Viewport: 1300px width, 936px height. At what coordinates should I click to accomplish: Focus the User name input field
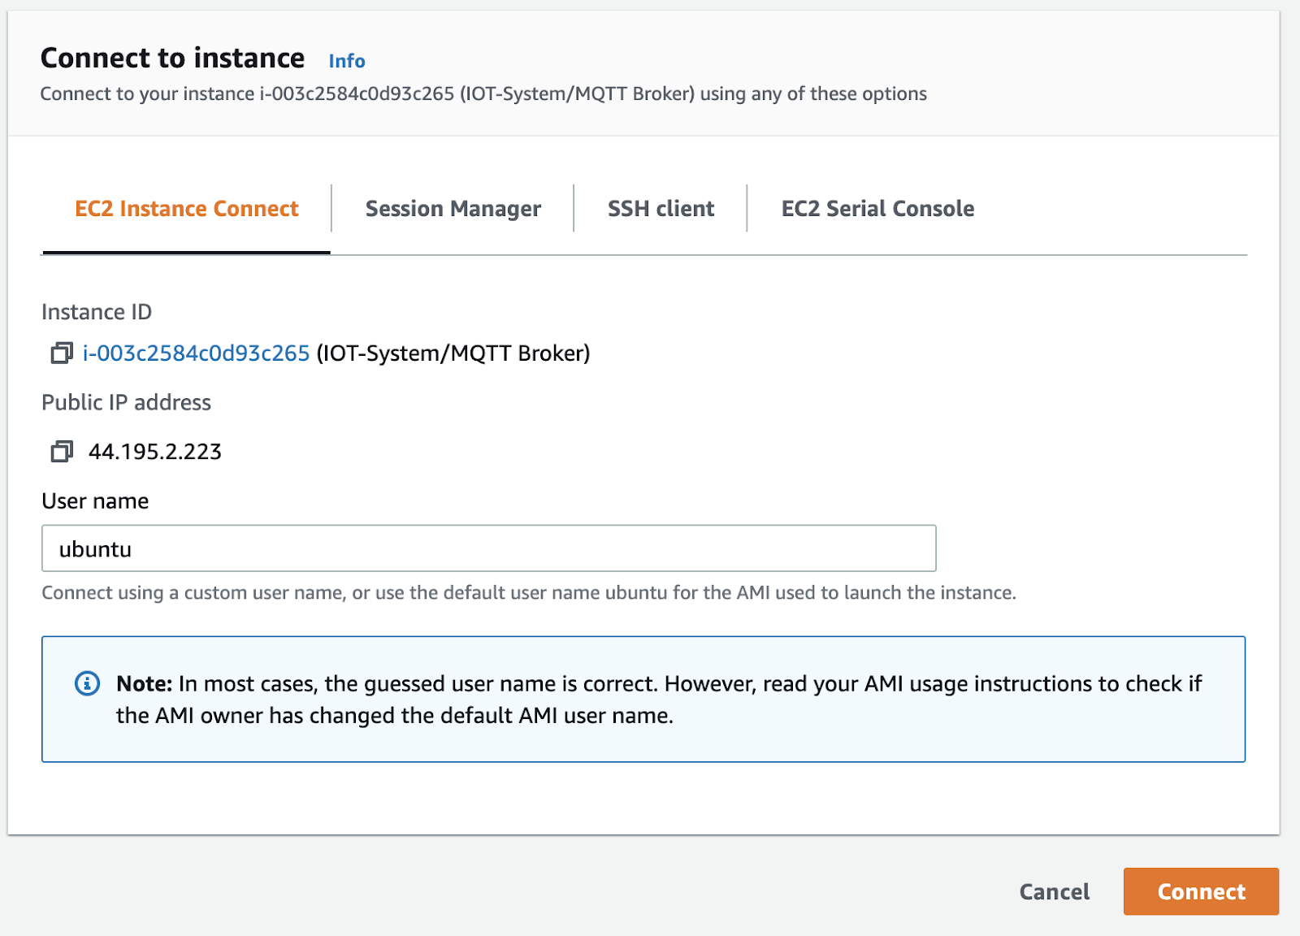[x=488, y=549]
